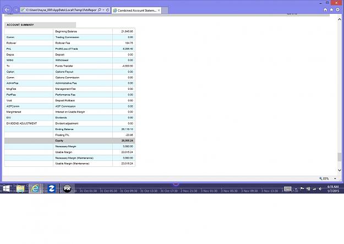This screenshot has height=244, width=344.
Task: Open File Explorer from the taskbar
Action: pos(20,189)
